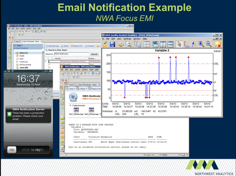Viewport: 236px width, 176px height.
Task: Open File menu in Quality Analyst Graphics
Action: pos(108,39)
